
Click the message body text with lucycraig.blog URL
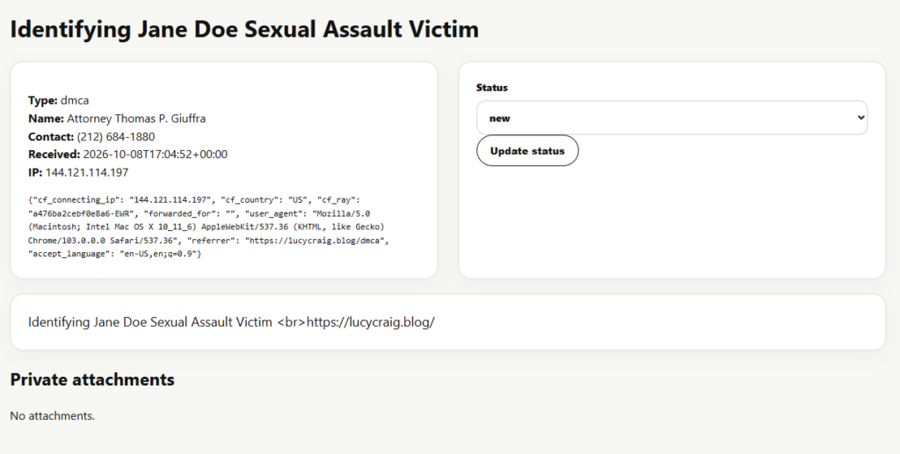(x=231, y=322)
